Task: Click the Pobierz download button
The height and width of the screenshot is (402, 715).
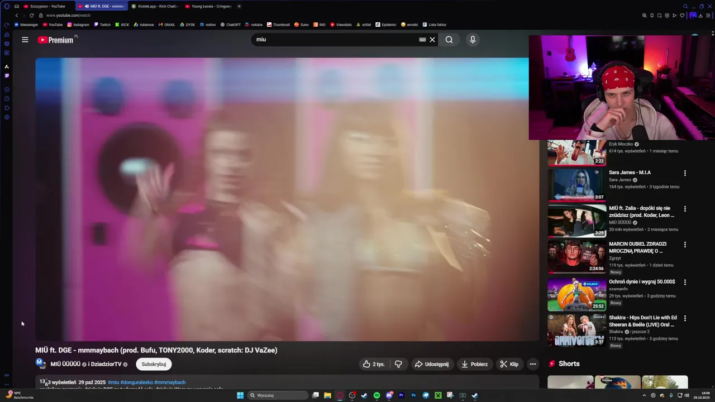Action: (x=474, y=364)
